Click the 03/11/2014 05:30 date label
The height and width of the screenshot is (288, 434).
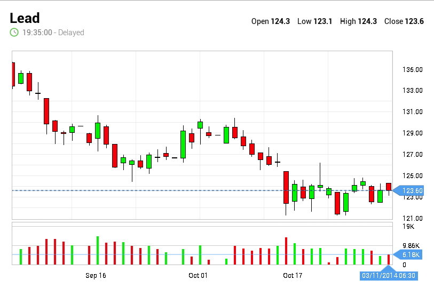(389, 276)
